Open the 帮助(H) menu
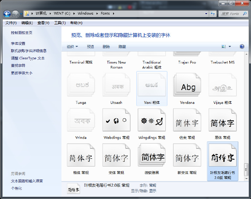The image size is (251, 199). click(76, 23)
